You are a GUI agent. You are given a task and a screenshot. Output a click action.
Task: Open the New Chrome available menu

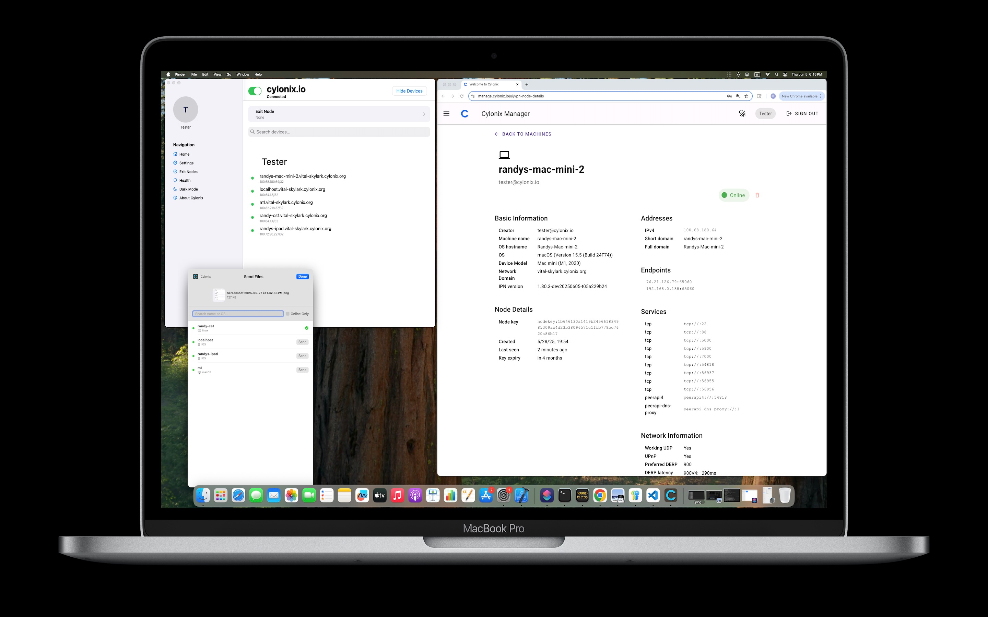(x=801, y=96)
